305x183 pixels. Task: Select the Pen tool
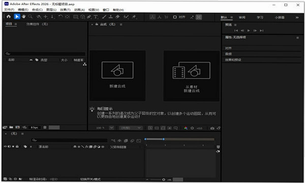(x=89, y=17)
